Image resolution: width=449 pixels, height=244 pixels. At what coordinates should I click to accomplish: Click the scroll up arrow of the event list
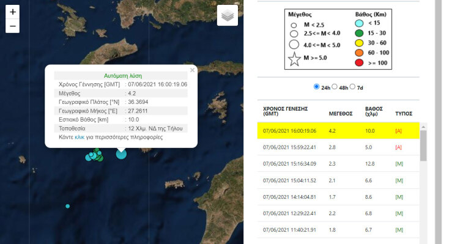[423, 127]
